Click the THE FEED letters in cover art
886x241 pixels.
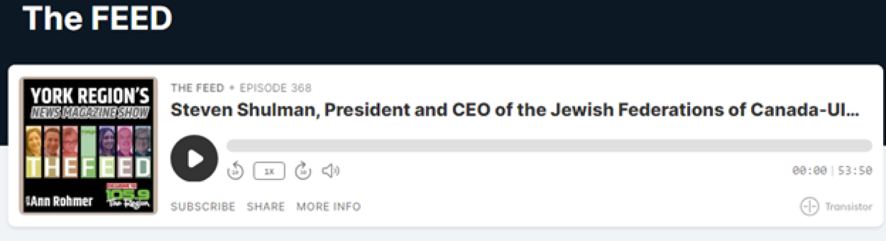[x=88, y=167]
